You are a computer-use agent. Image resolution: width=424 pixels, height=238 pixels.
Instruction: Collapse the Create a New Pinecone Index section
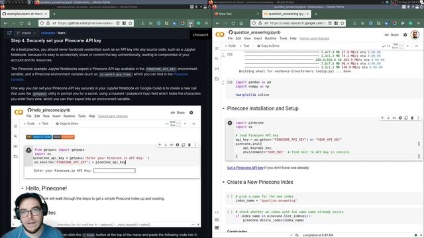[x=223, y=182]
